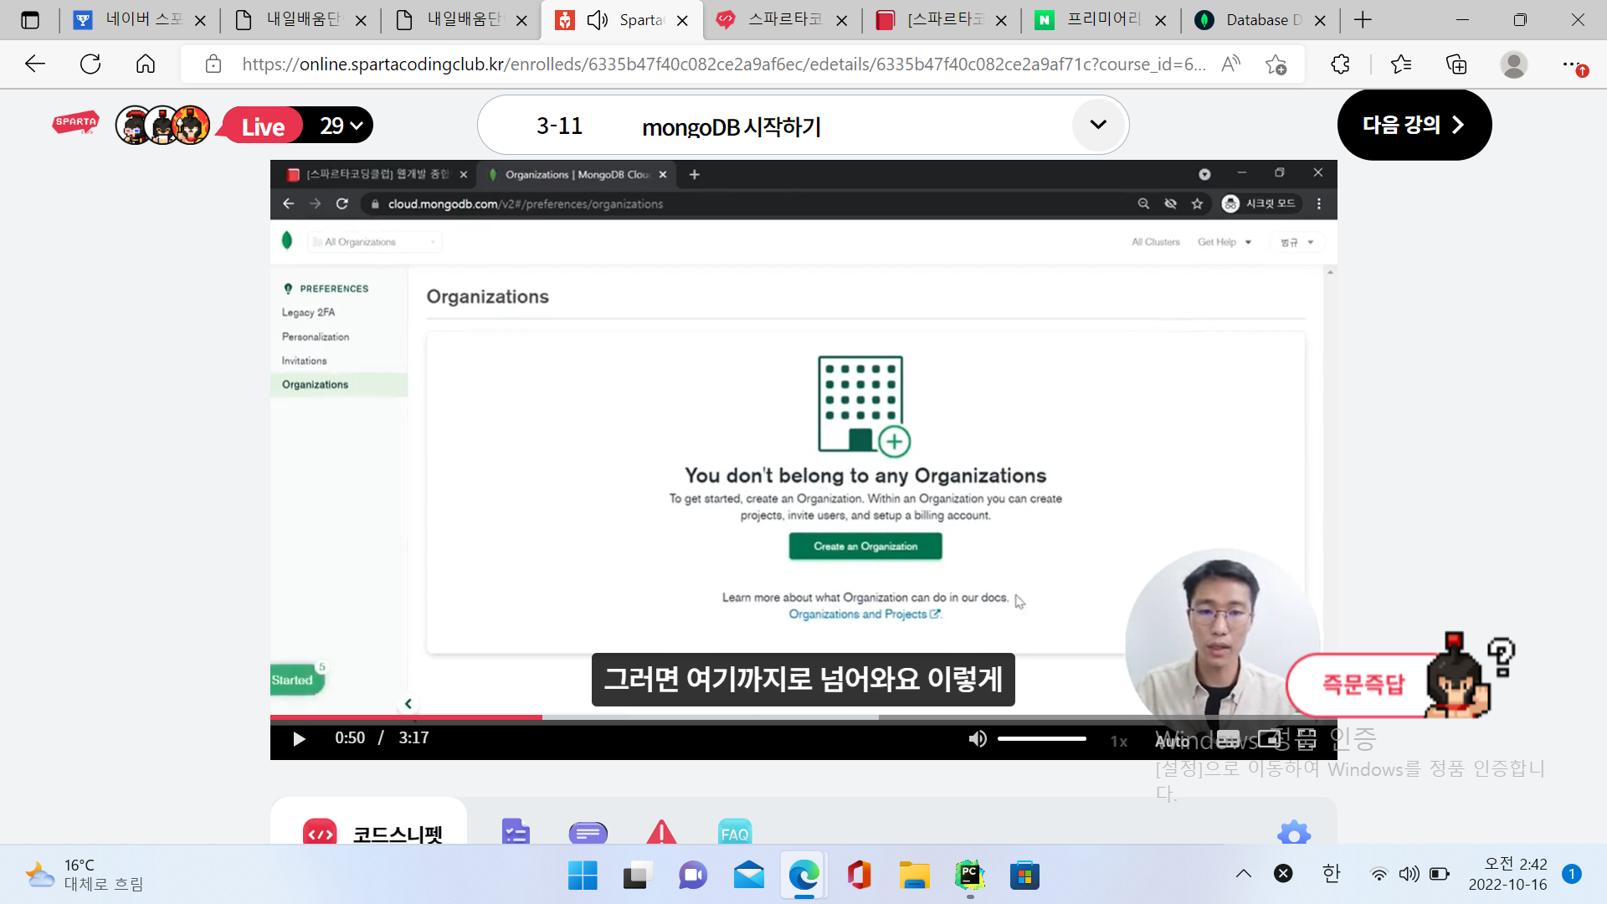
Task: Open browser extensions puzzle icon
Action: click(1340, 64)
